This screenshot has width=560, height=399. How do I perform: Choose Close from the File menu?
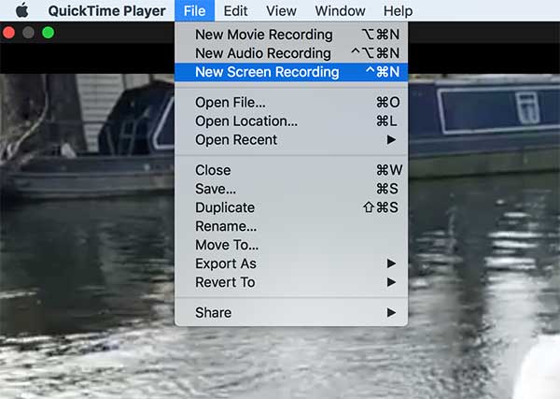click(291, 170)
